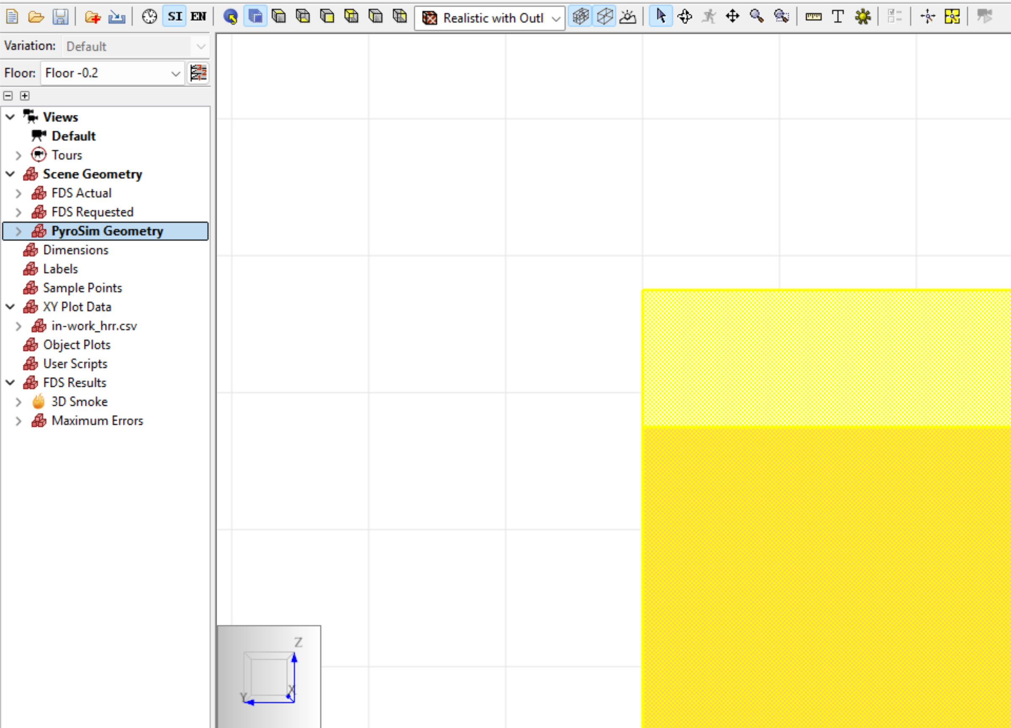Click the grayed camera view icon
Viewport: 1011px width, 728px height.
click(x=984, y=17)
